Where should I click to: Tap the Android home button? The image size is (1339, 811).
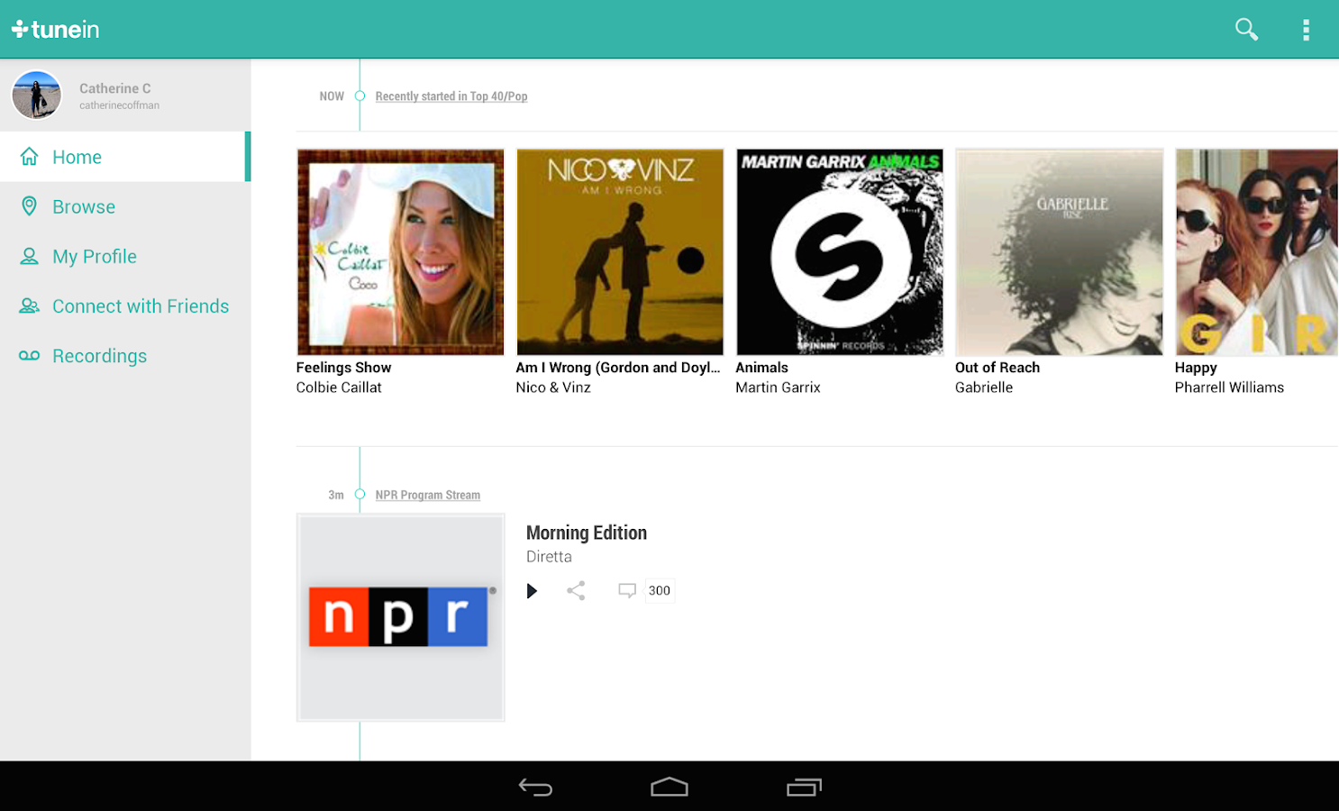(x=669, y=788)
